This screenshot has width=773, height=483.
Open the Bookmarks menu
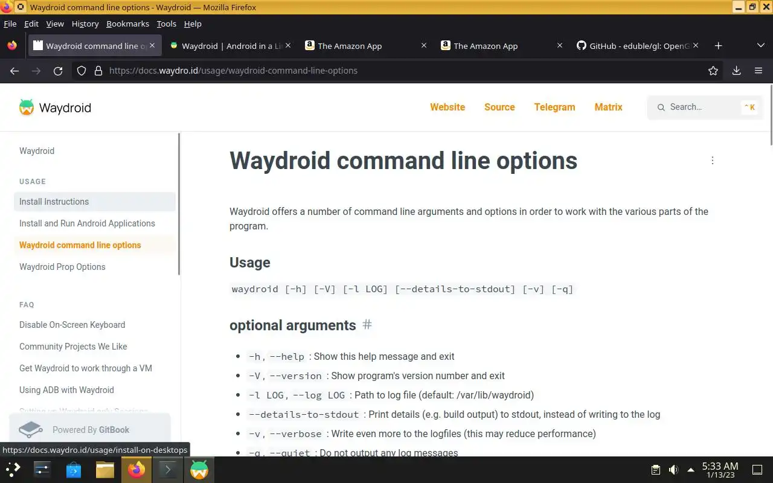(x=127, y=24)
